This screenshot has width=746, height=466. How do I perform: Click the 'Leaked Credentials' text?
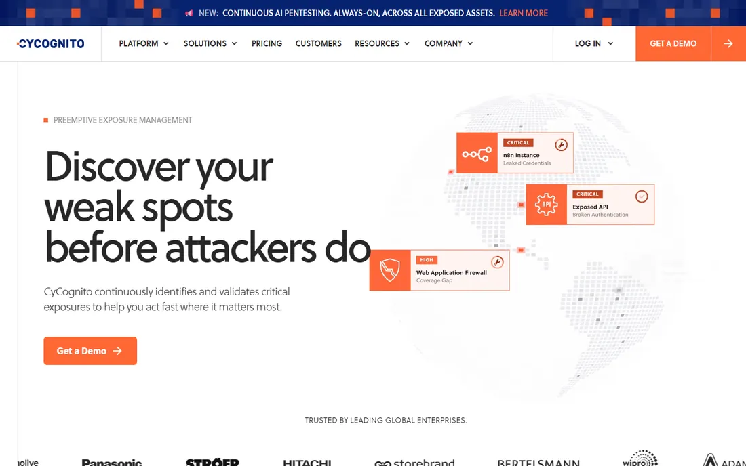(527, 163)
